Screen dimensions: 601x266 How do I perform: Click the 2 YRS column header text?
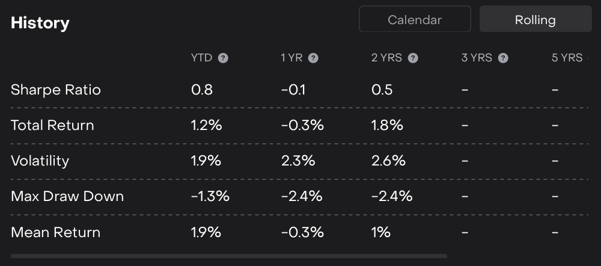click(386, 58)
